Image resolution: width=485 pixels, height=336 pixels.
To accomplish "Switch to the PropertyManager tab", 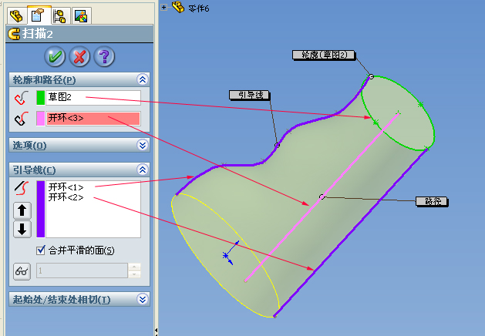I will coord(38,15).
